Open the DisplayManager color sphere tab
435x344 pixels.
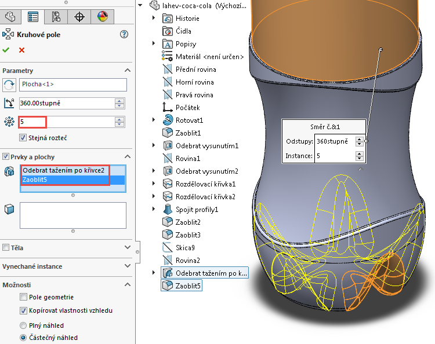pyautogui.click(x=102, y=17)
